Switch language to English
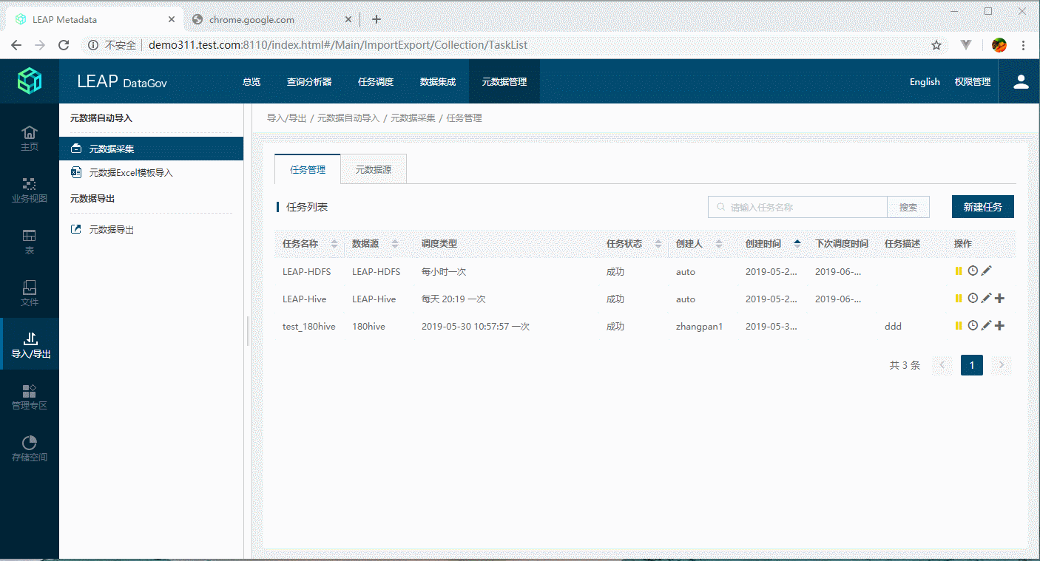Viewport: 1040px width, 561px height. [925, 82]
